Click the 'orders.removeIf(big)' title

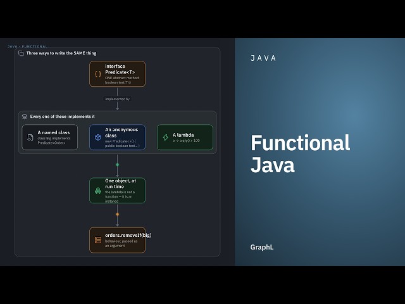(128, 235)
